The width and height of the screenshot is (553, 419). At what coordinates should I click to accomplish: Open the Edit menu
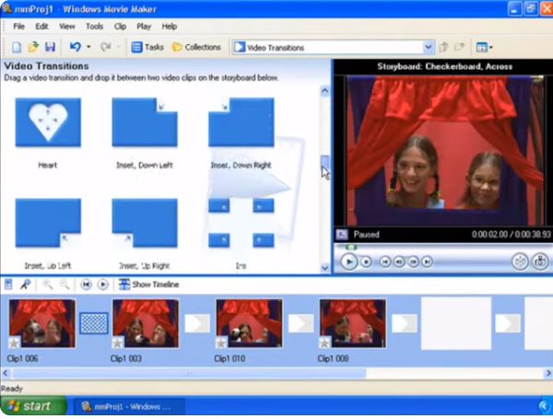coord(41,27)
